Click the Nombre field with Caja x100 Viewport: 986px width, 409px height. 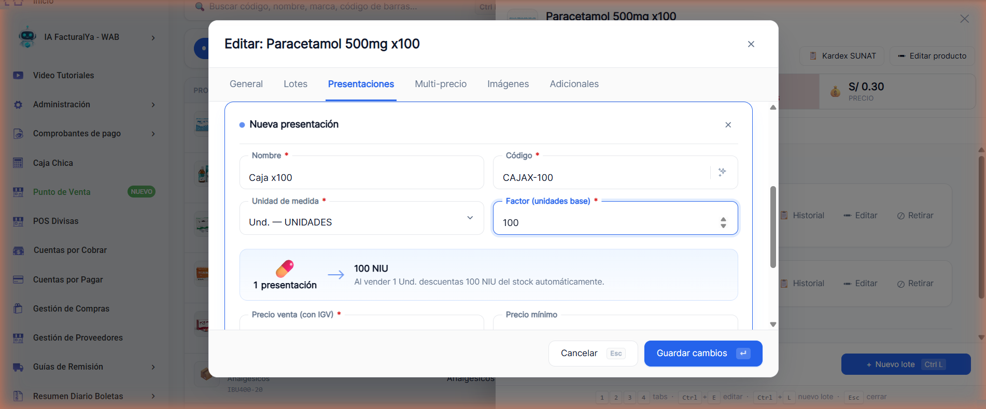[362, 173]
